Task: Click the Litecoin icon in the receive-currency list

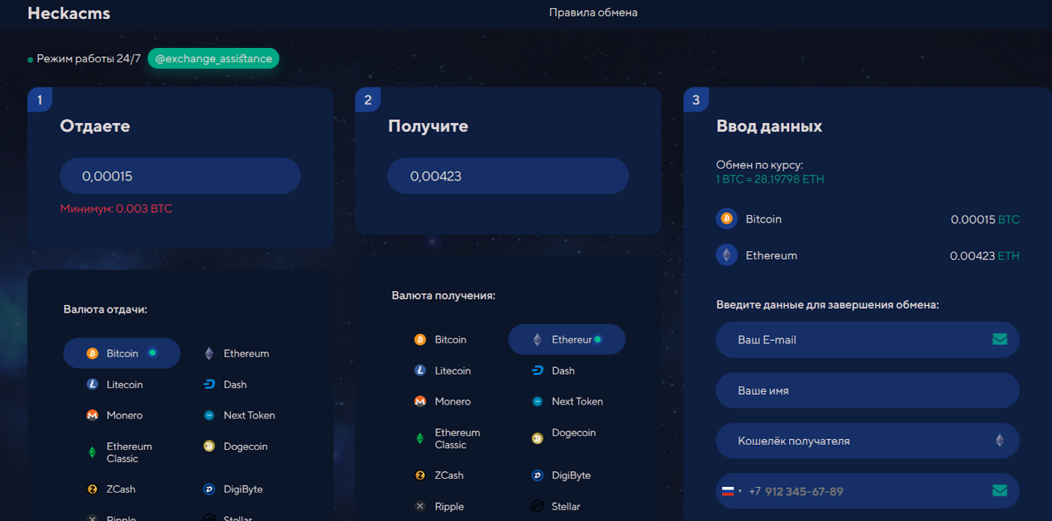Action: coord(420,371)
